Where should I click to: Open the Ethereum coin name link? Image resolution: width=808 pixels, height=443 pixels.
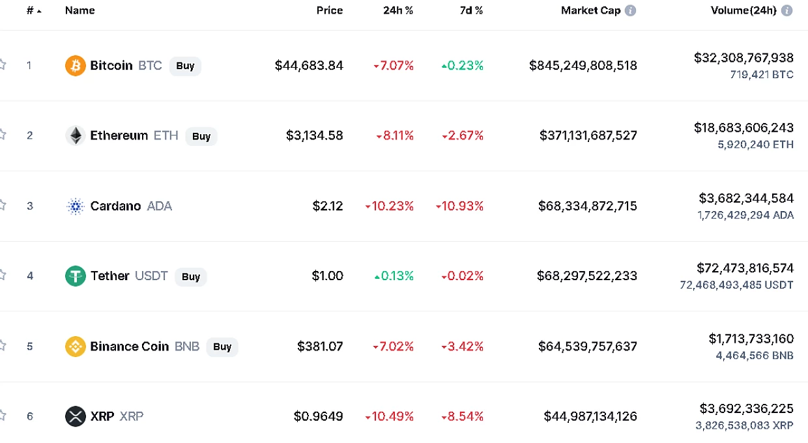(x=119, y=136)
